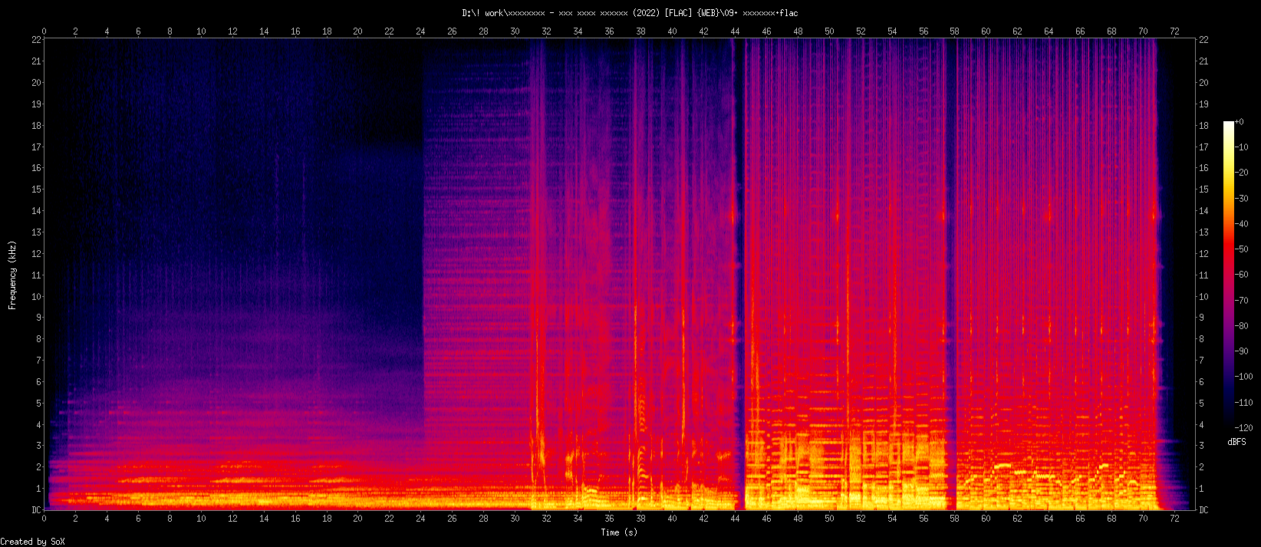Screen dimensions: 1261x547
Task: Click the FLAC file path title text
Action: pyautogui.click(x=630, y=13)
